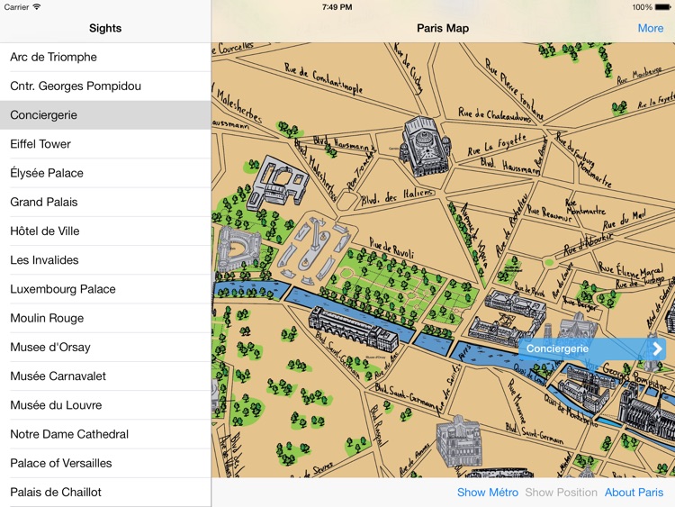Open the More menu

[650, 29]
